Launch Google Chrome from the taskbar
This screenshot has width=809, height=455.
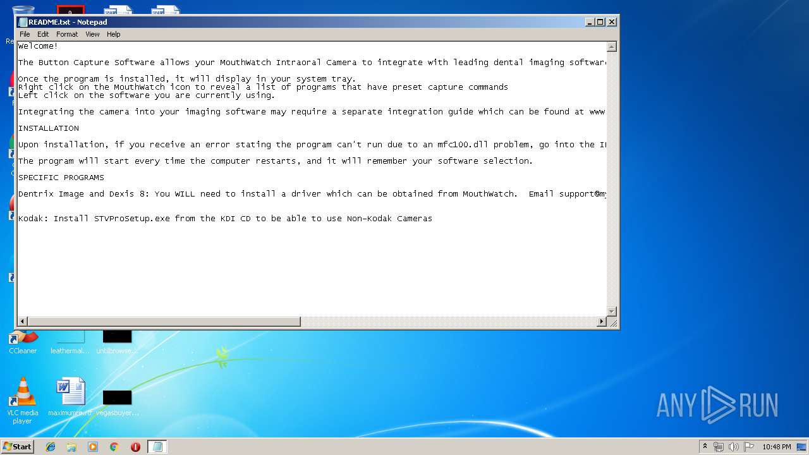[114, 447]
